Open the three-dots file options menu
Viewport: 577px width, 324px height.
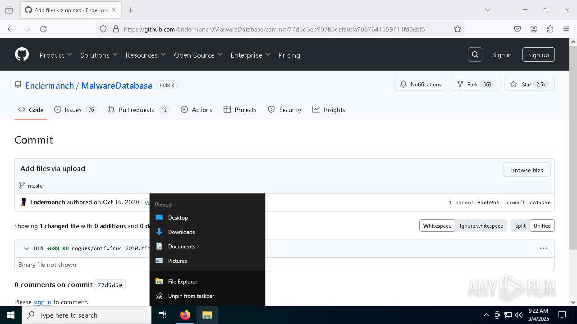(544, 248)
